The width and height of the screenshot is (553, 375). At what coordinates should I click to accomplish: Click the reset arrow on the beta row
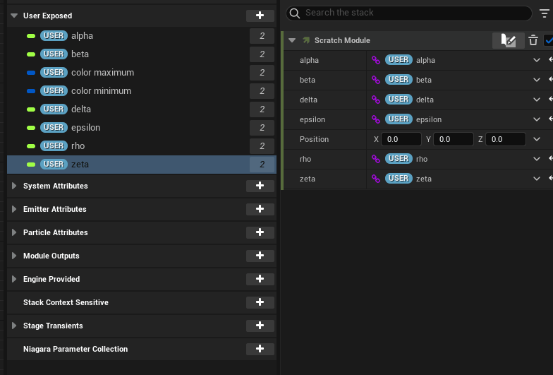(549, 80)
